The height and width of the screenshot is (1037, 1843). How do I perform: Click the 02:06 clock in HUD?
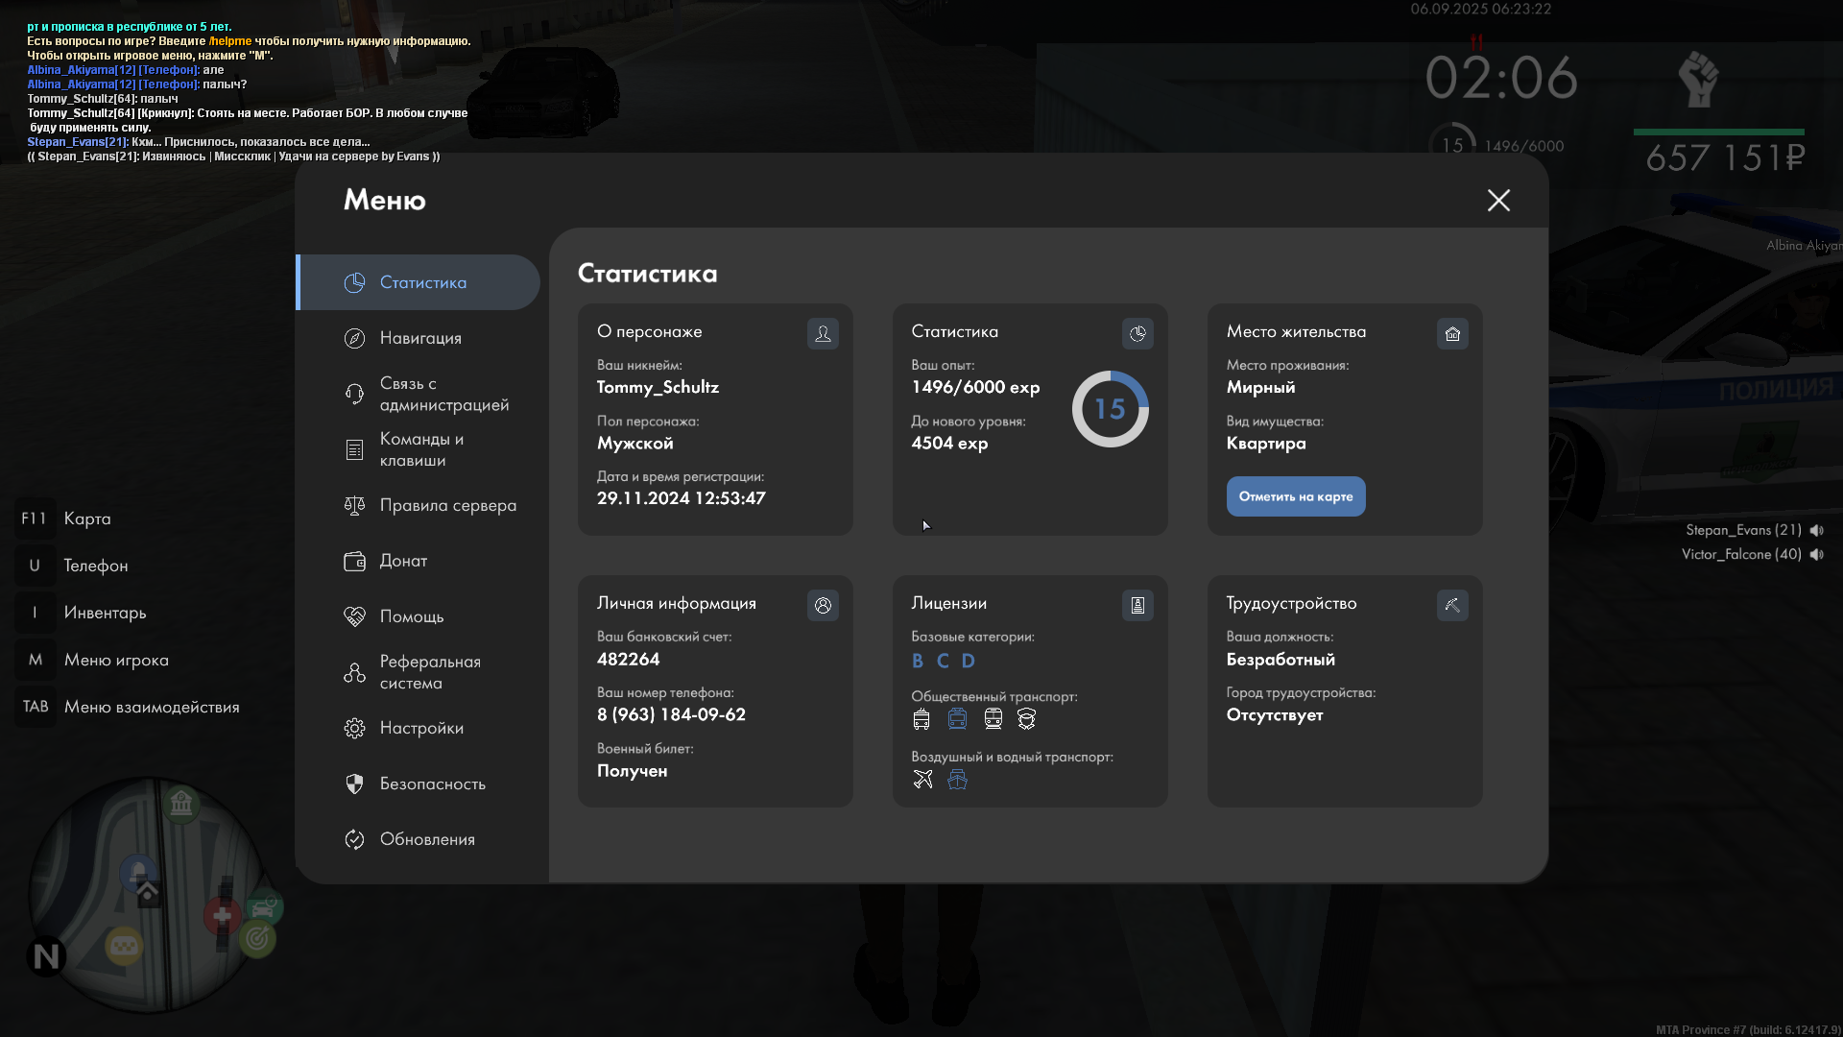1501,79
